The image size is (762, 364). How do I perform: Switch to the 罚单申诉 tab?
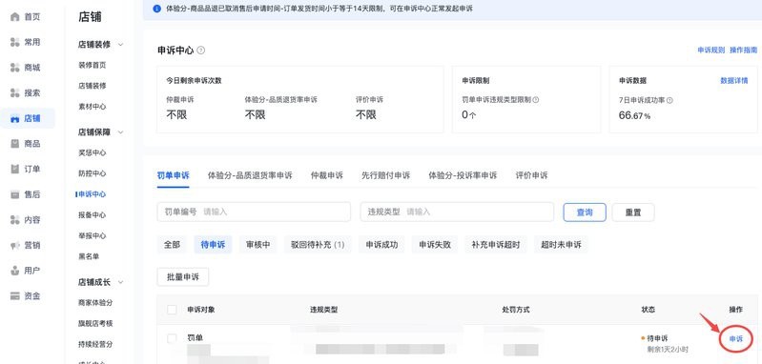pyautogui.click(x=173, y=175)
